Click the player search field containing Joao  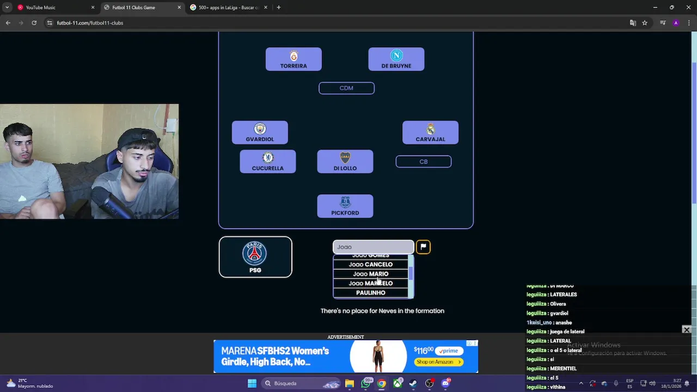pos(373,247)
